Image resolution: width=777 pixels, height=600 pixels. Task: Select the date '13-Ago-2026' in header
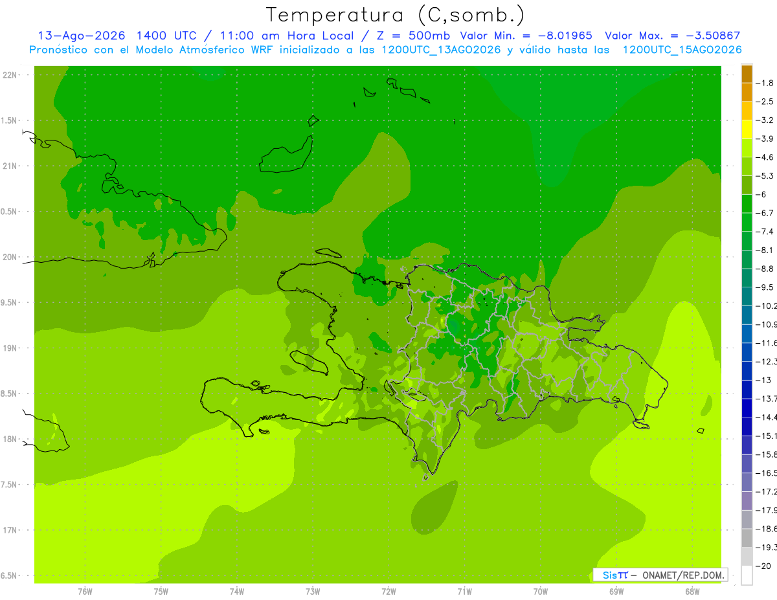pos(82,36)
